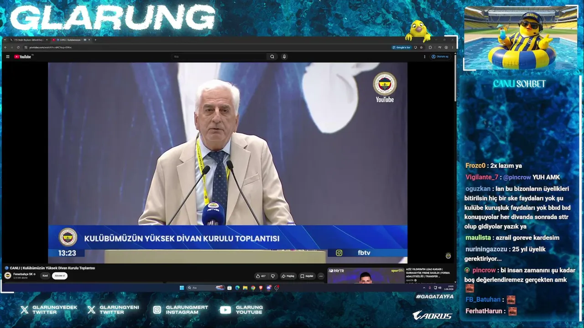The width and height of the screenshot is (584, 328).
Task: Click the GLARUNGYENI Twitter label in overlay
Action: tap(119, 310)
